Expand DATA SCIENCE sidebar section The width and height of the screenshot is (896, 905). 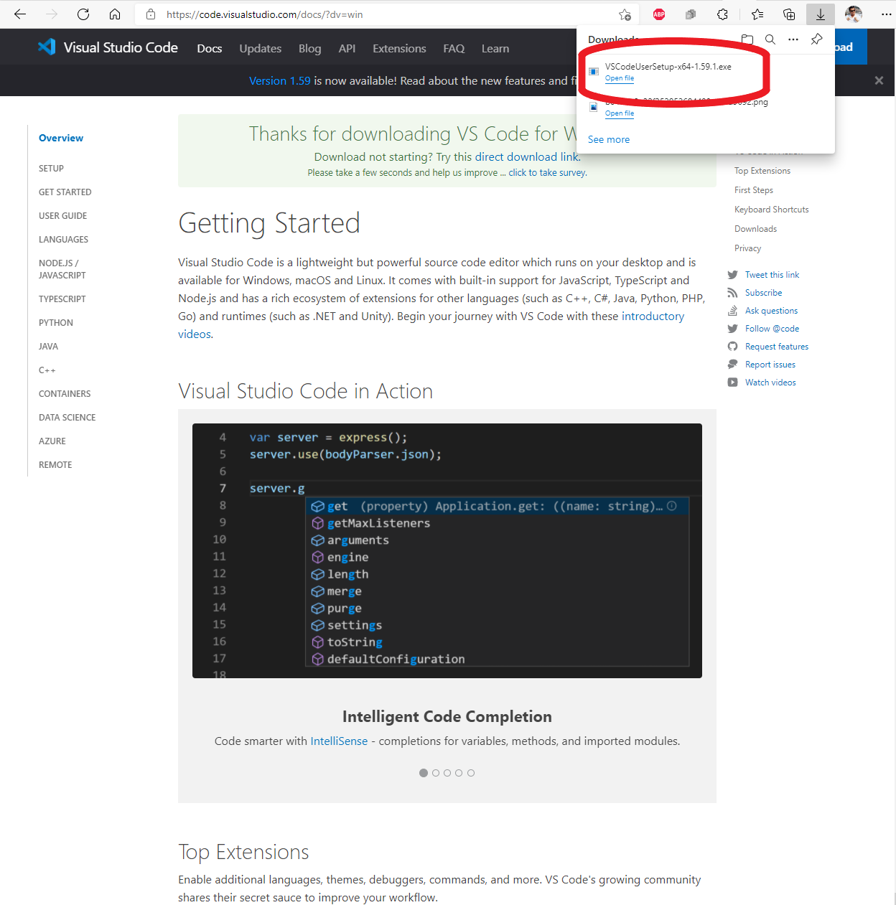(67, 417)
